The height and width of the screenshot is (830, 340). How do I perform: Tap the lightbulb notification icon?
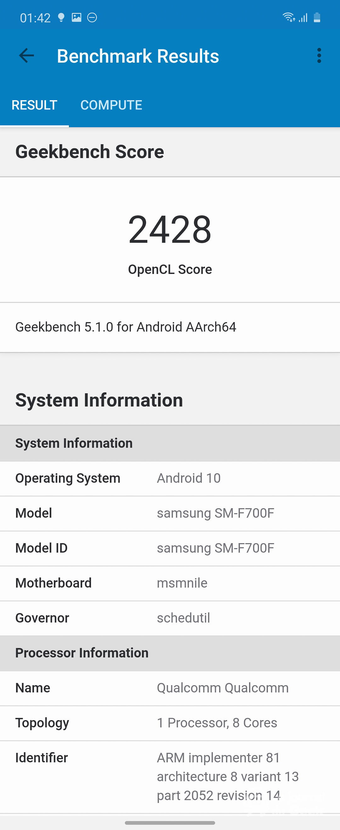tap(61, 17)
